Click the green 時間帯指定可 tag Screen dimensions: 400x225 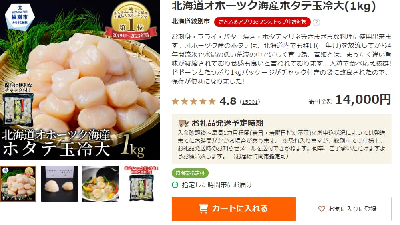[x=190, y=173]
